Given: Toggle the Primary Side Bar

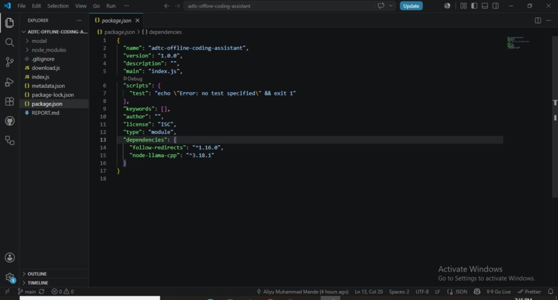Looking at the screenshot, I should pyautogui.click(x=474, y=6).
